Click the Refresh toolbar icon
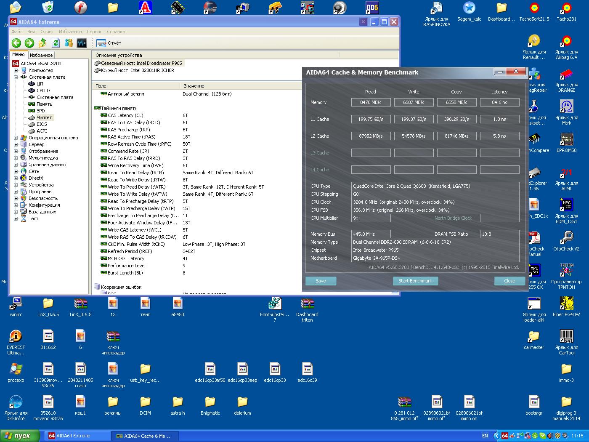 coord(56,43)
